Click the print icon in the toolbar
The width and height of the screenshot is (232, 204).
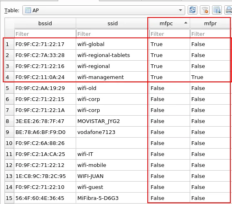(x=228, y=10)
